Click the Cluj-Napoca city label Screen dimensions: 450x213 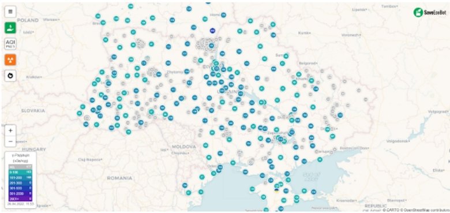coord(90,159)
